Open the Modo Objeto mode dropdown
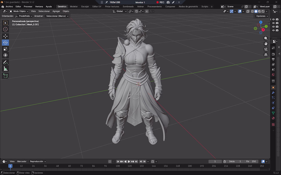 (x=19, y=11)
